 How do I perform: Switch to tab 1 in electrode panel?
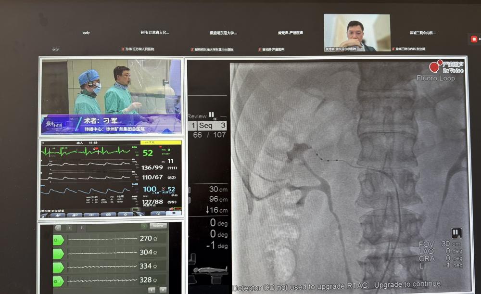[x=69, y=227]
